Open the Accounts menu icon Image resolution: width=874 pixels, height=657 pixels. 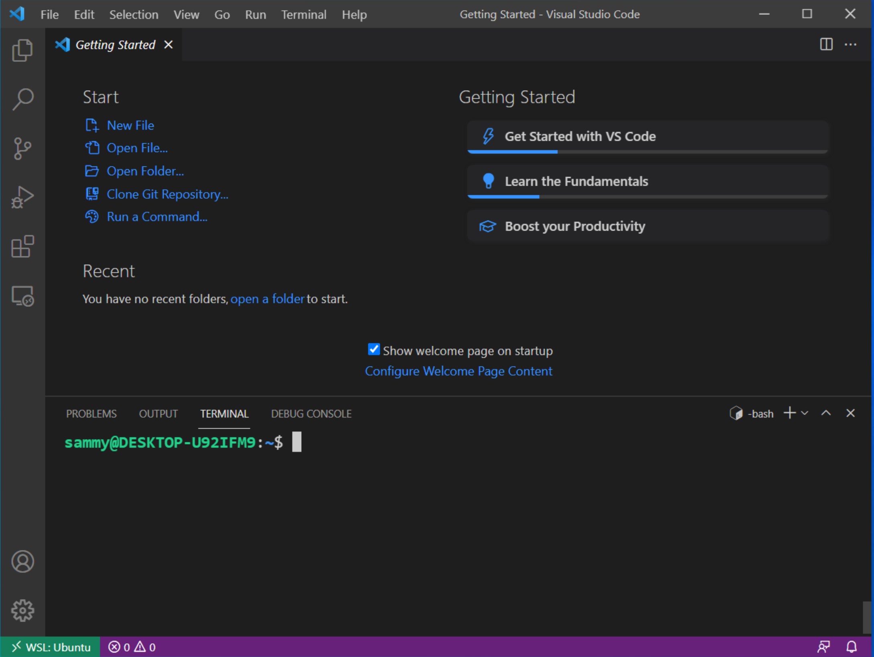coord(22,562)
